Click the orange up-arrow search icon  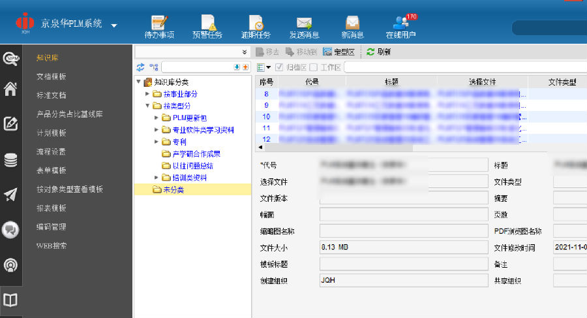coord(246,67)
